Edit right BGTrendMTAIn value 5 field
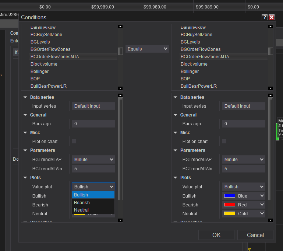The image size is (283, 251). click(244, 169)
